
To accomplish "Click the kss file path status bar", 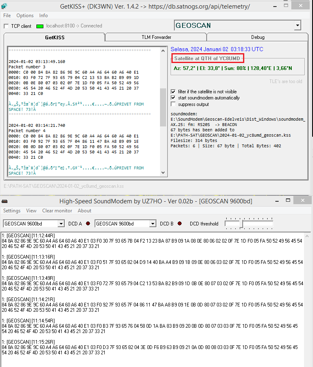I will click(x=64, y=186).
